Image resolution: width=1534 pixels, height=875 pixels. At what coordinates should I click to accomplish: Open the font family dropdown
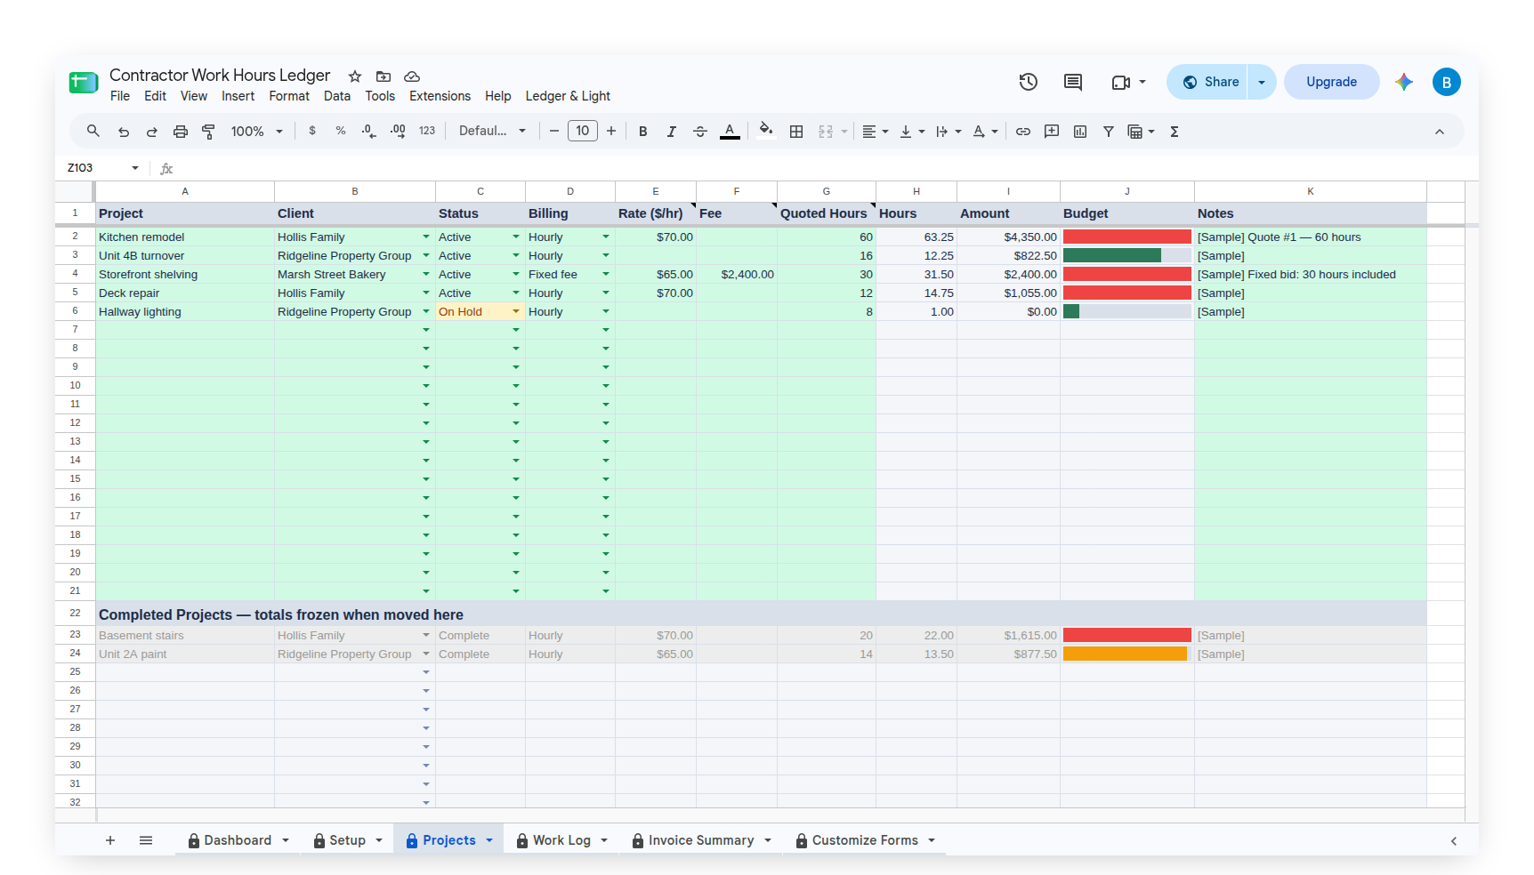click(492, 131)
